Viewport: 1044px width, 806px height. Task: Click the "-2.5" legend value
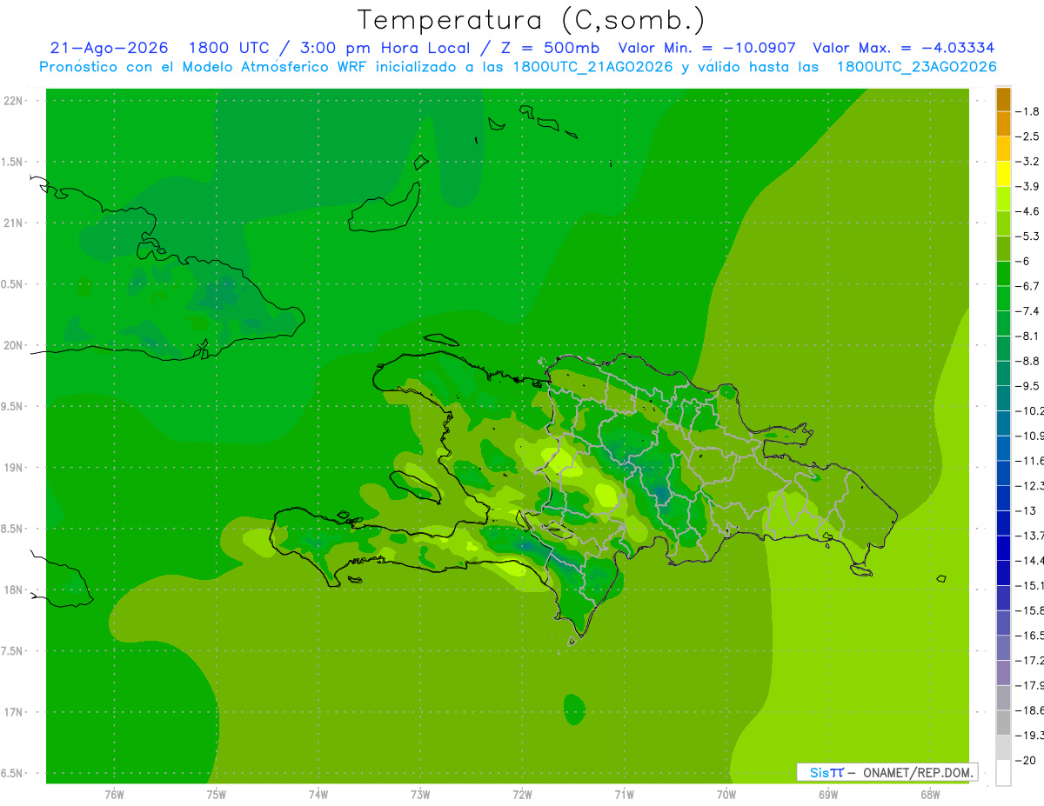point(1028,137)
